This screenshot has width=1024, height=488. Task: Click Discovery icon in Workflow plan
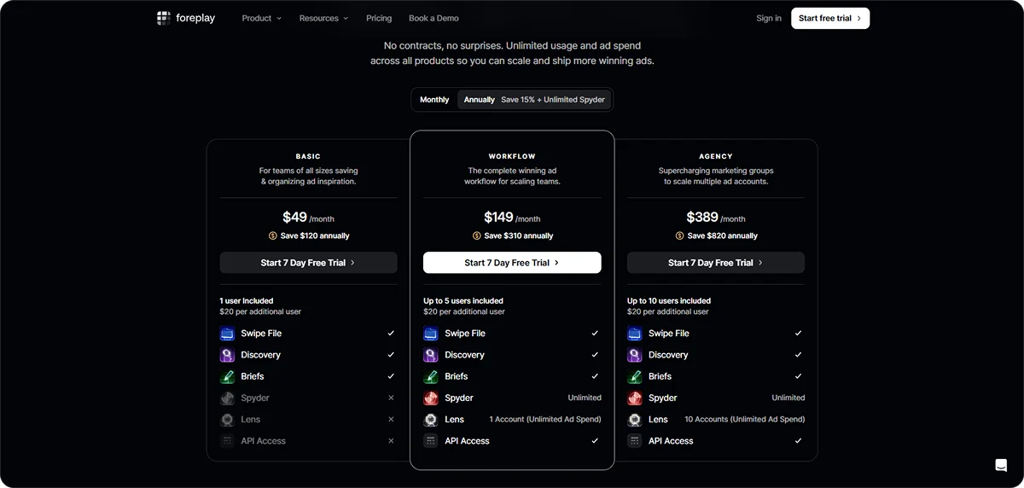click(x=431, y=355)
